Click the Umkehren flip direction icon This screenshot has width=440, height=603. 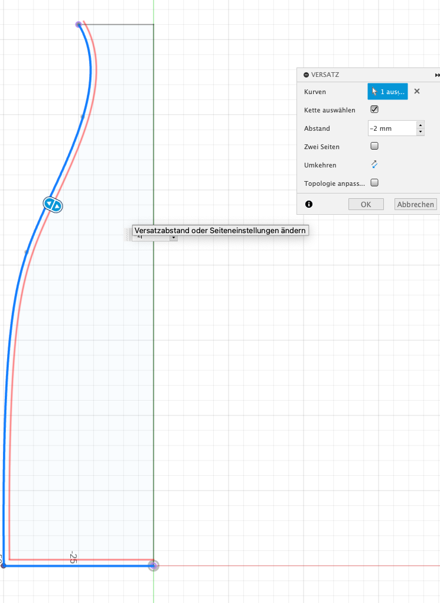(374, 165)
